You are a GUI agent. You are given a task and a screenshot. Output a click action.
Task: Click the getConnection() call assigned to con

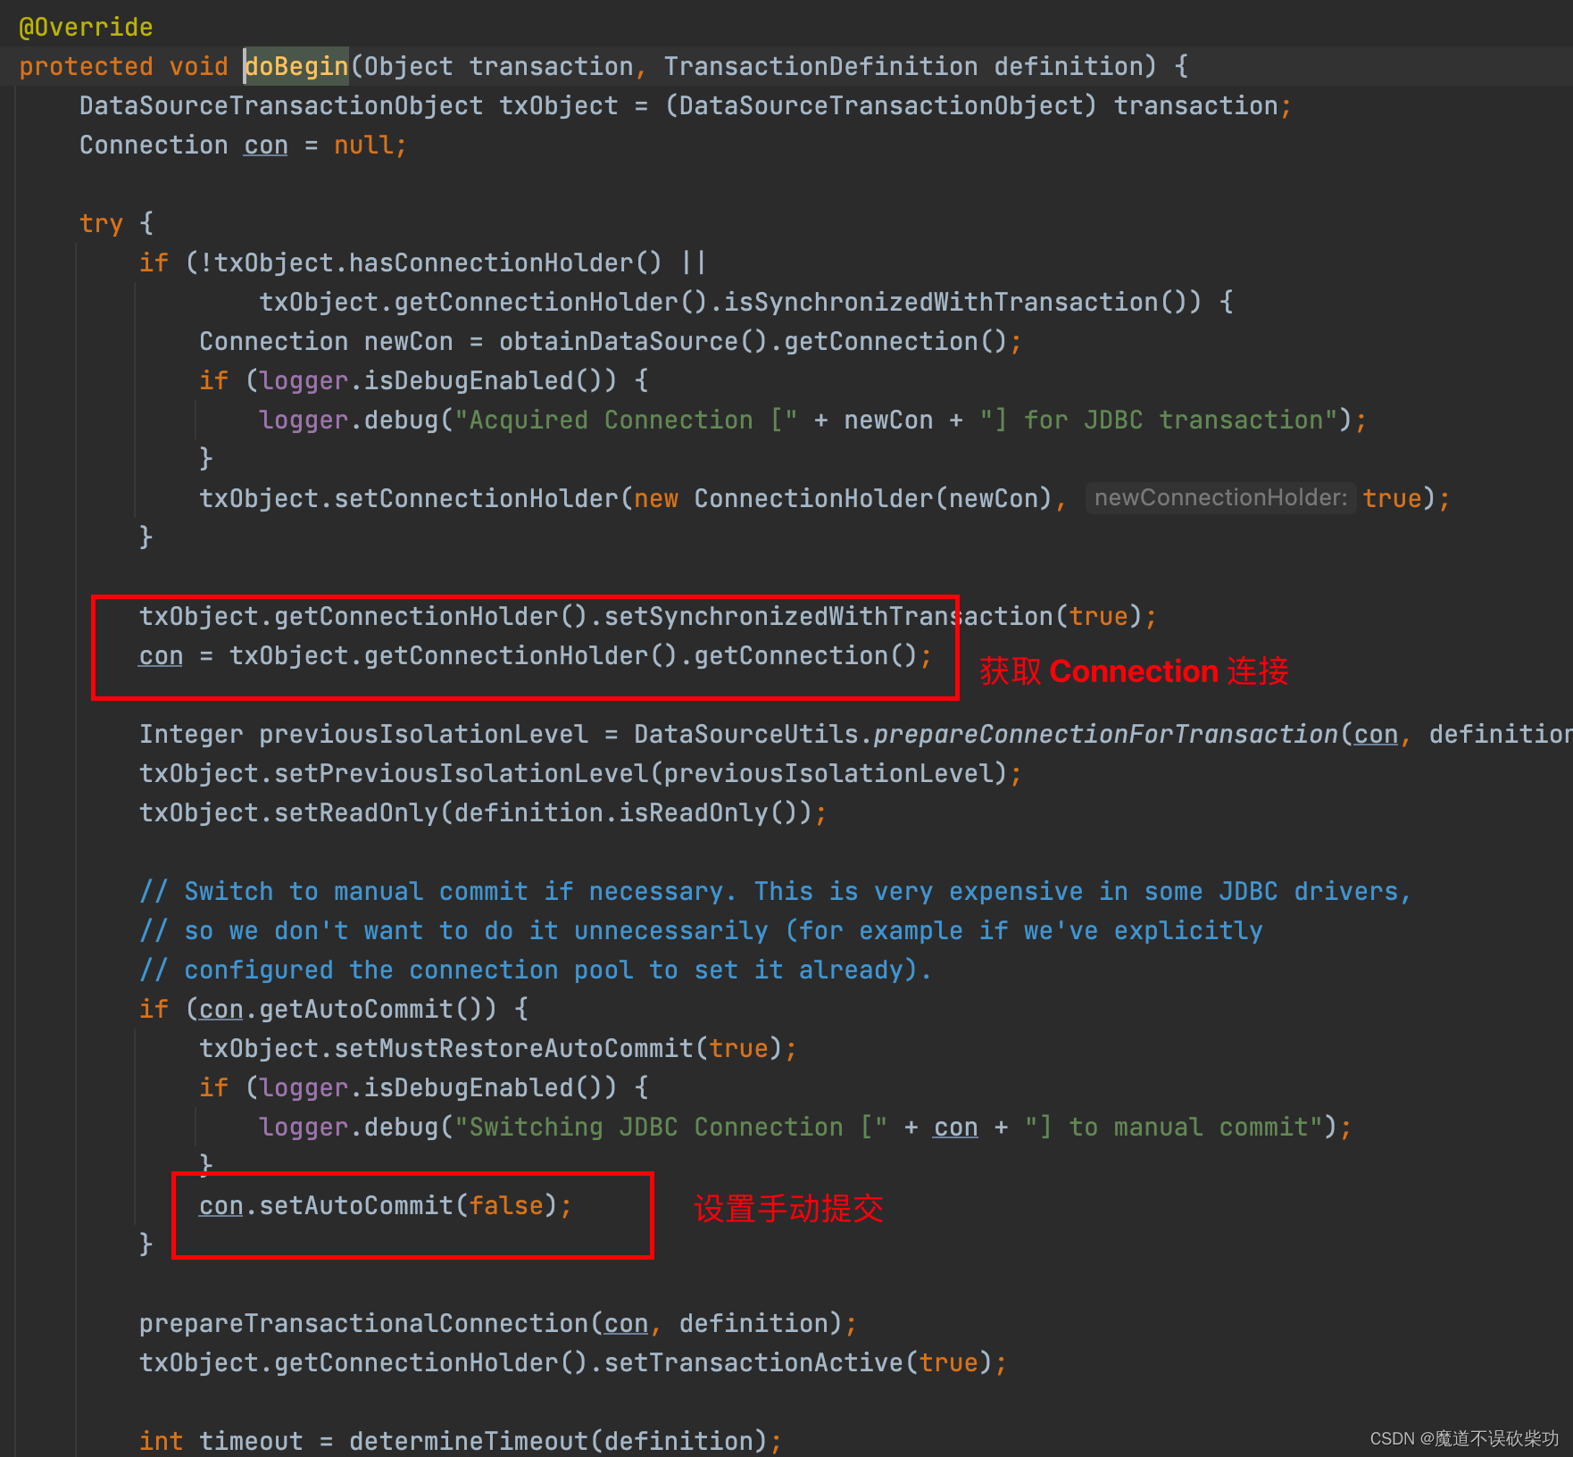click(x=806, y=656)
